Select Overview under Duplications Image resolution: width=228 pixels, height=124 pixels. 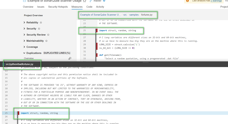click(x=29, y=58)
